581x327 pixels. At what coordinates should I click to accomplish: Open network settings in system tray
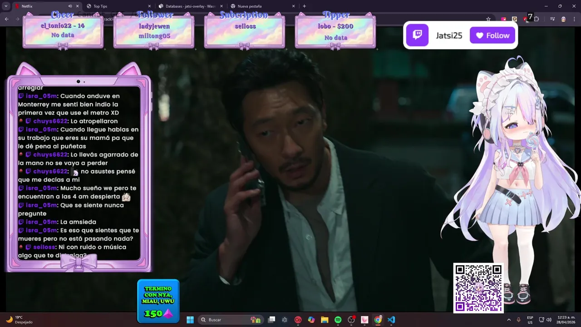coord(542,320)
